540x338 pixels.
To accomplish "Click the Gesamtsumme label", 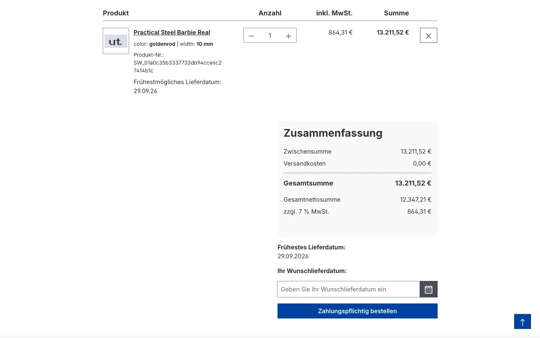I will (x=308, y=183).
